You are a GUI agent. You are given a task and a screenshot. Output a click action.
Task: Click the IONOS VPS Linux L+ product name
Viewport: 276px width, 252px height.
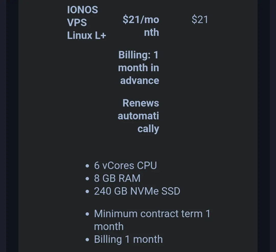86,23
